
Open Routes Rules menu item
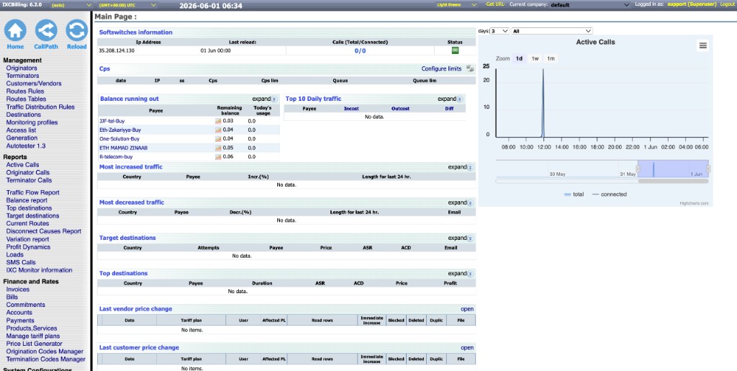click(25, 91)
